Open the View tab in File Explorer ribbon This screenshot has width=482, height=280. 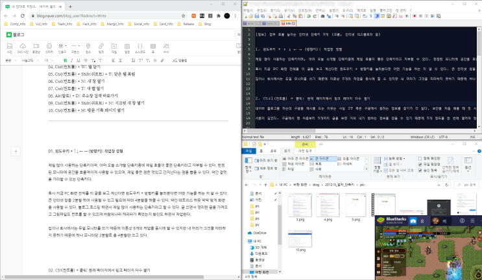pos(287,151)
